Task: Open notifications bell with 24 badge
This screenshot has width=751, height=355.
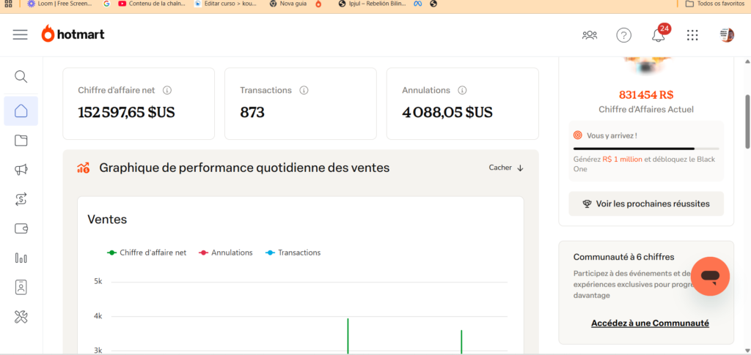Action: 658,35
